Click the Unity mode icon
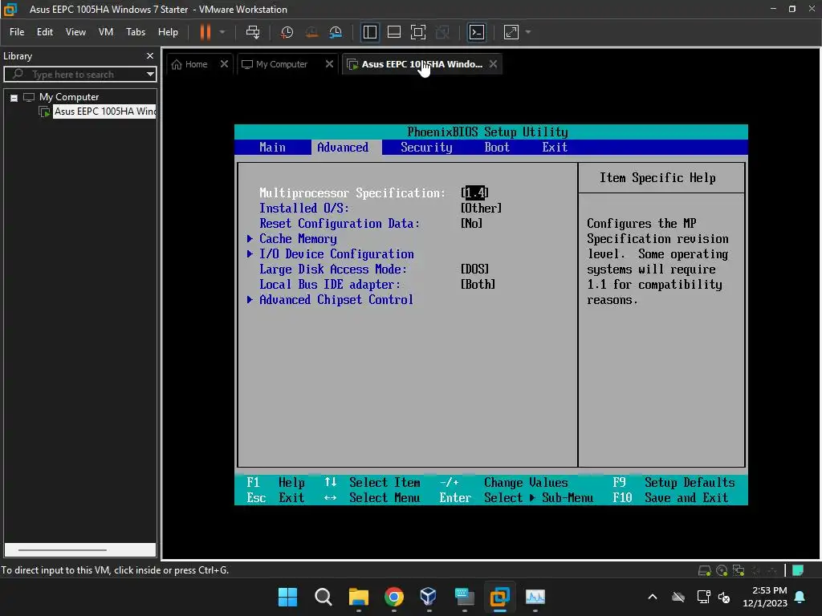 click(x=442, y=32)
